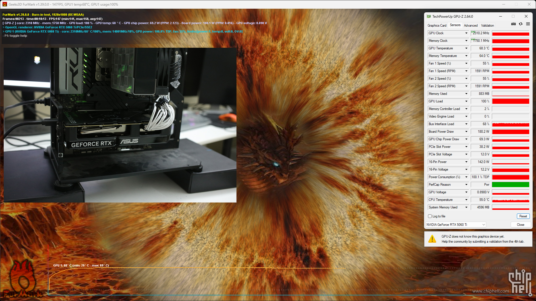Screen dimensions: 536x301
Task: Select the Sensors tab
Action: point(455,25)
